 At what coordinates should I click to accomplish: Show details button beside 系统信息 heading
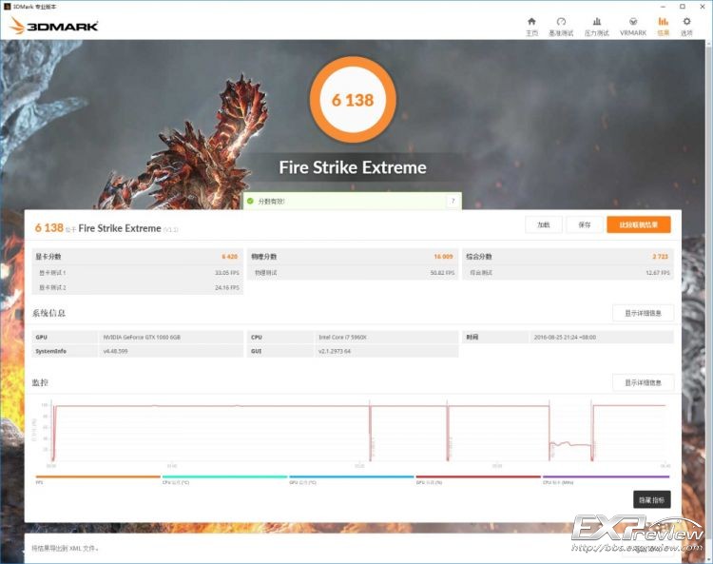coord(643,313)
